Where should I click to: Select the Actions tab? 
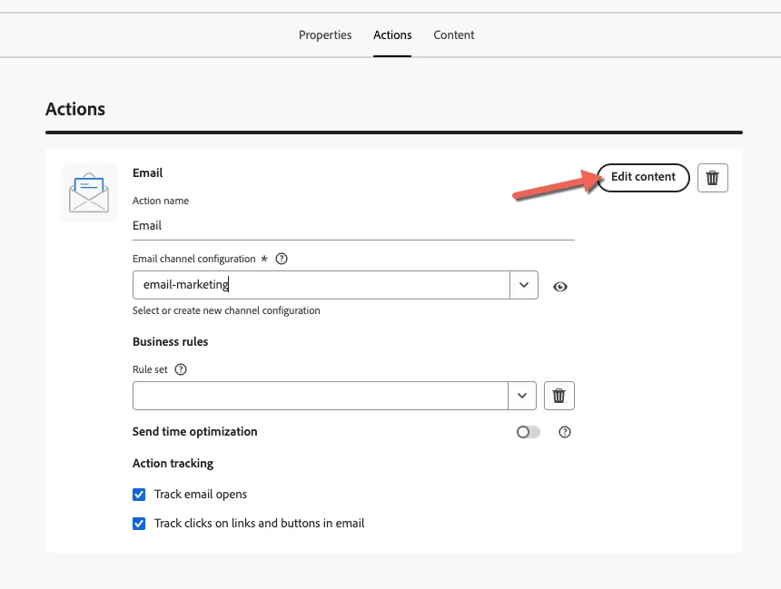coord(392,34)
